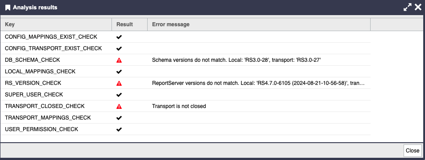Click the bookmark icon beside Analysis results

[8, 8]
